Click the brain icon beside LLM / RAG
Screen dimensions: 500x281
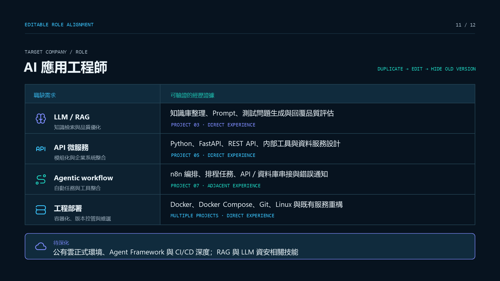41,118
